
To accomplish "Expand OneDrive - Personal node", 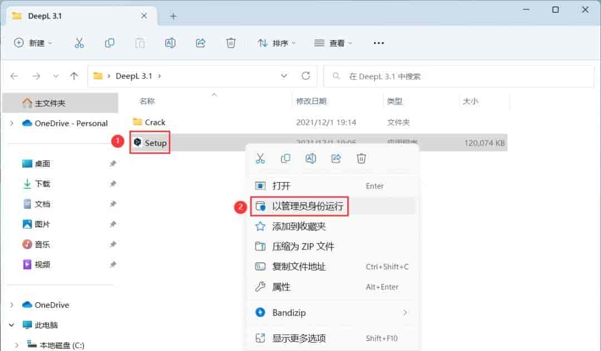I will tap(12, 123).
